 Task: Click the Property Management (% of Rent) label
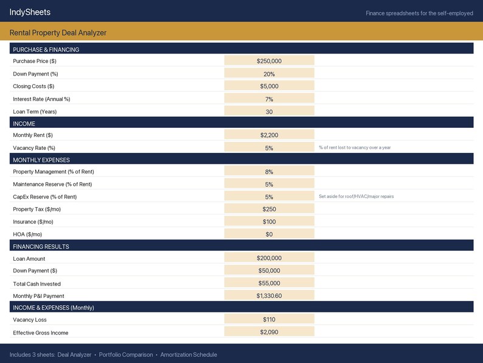click(x=54, y=172)
